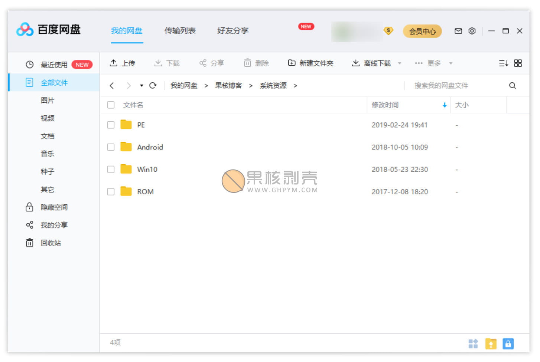Select 视频 category in the sidebar
Image resolution: width=540 pixels, height=362 pixels.
coord(48,118)
